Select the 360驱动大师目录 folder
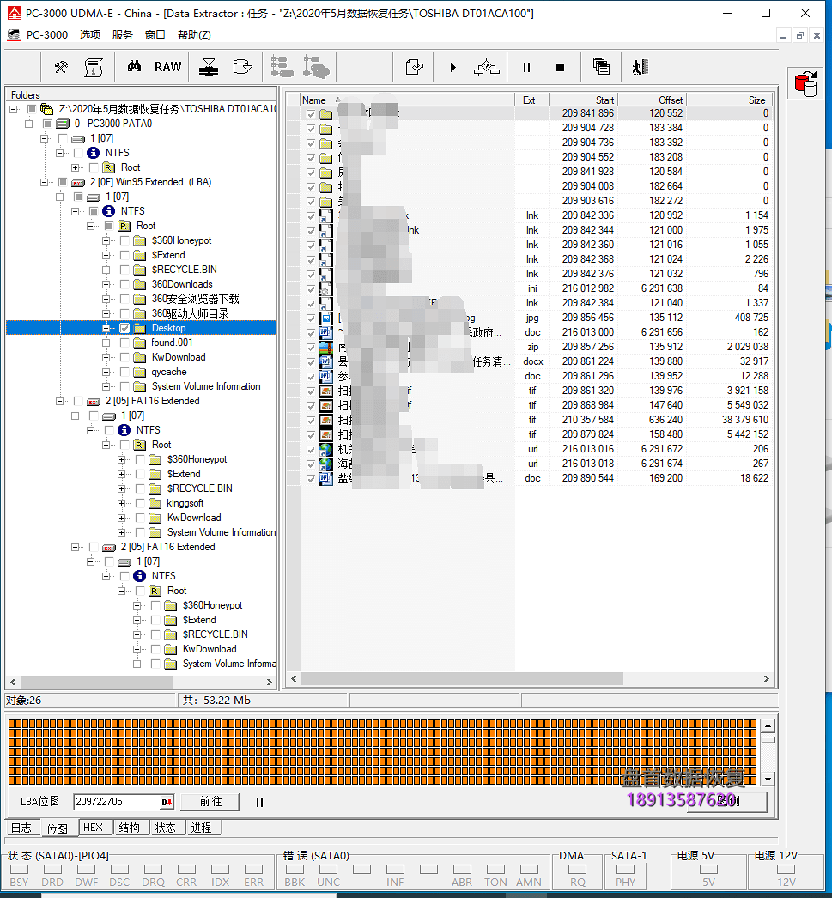The height and width of the screenshot is (898, 832). (190, 314)
